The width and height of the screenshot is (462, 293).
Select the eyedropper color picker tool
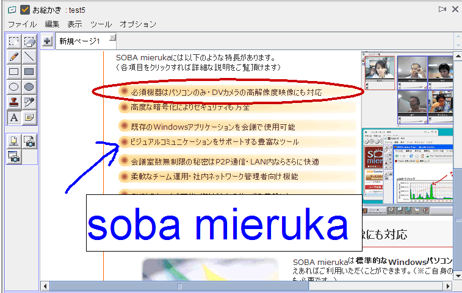coord(29,102)
